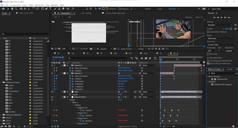
Task: Toggle Include video eye in Preview panel
Action: pyautogui.click(x=223, y=29)
